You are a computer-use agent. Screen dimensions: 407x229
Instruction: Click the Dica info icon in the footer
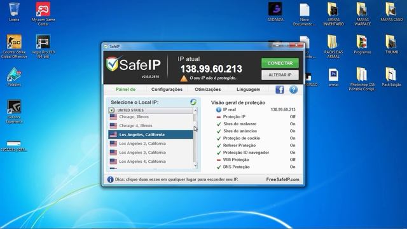pyautogui.click(x=110, y=179)
